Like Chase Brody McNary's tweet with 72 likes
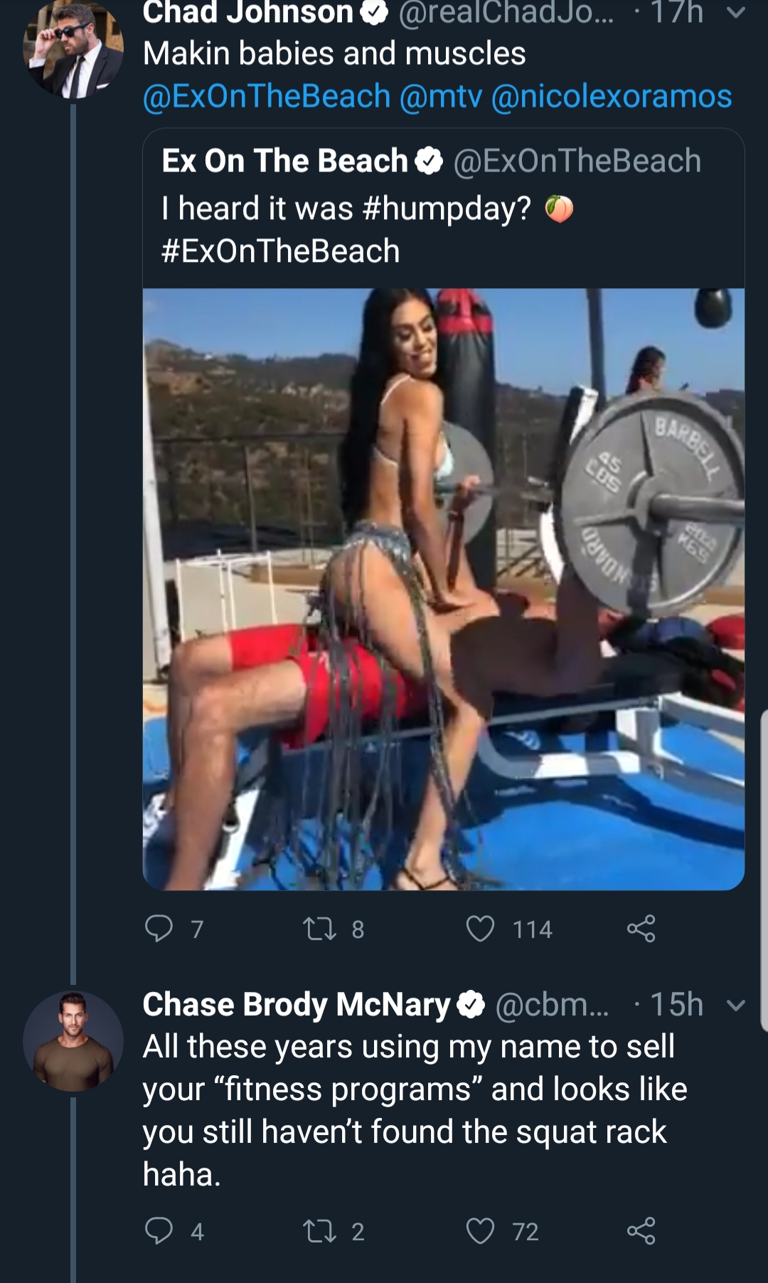Image resolution: width=768 pixels, height=1283 pixels. 480,1230
